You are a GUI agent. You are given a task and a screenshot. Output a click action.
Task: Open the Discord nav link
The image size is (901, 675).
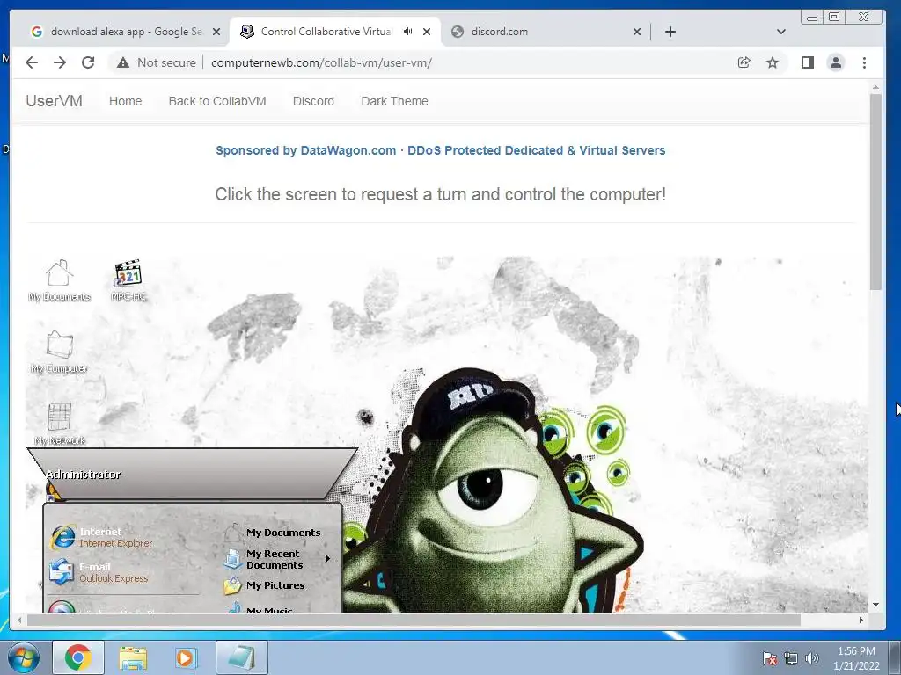click(313, 101)
